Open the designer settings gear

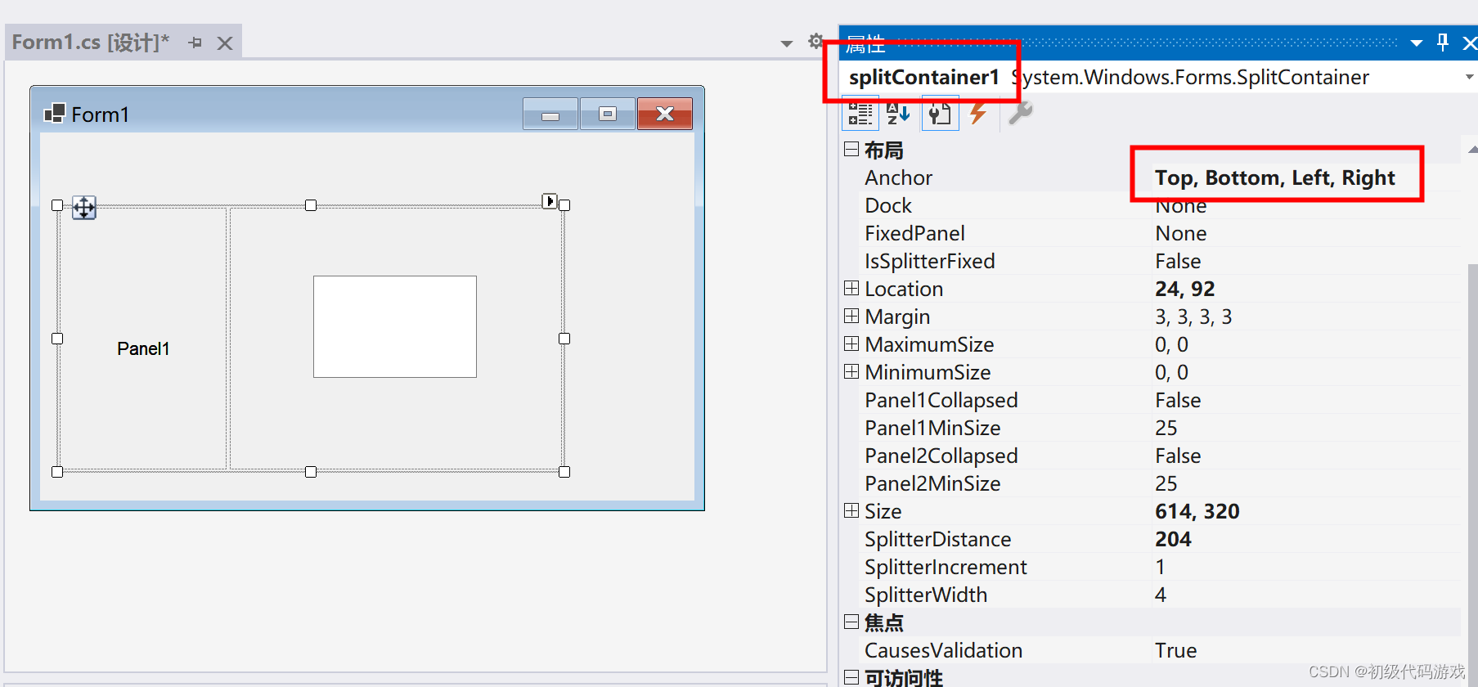click(x=815, y=41)
